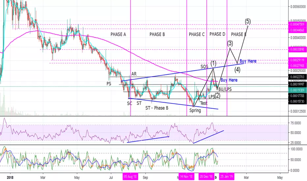Click the 0.00017788 price label
This screenshot has height=181, width=307.
click(x=297, y=96)
